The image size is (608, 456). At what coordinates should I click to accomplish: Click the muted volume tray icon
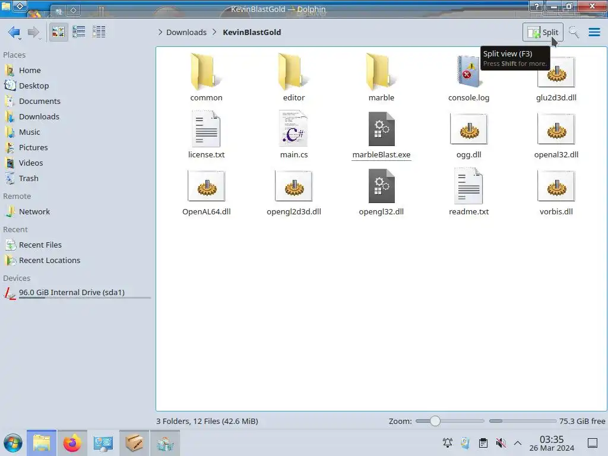point(501,443)
